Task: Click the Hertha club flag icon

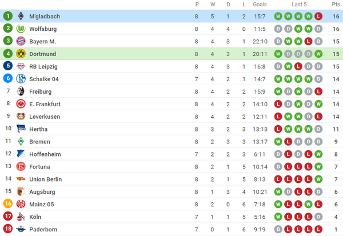Action: pos(21,129)
